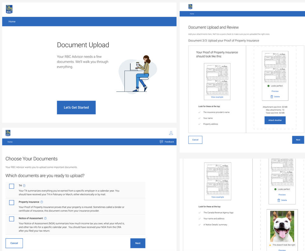The width and height of the screenshot is (305, 251).
Task: Click the Attach Another button
Action: click(275, 120)
